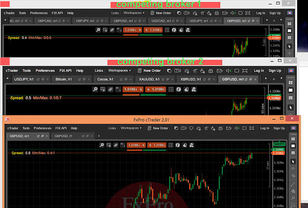Open the checklist icon beside FxPro buy button
The image size is (308, 208).
(171, 145)
